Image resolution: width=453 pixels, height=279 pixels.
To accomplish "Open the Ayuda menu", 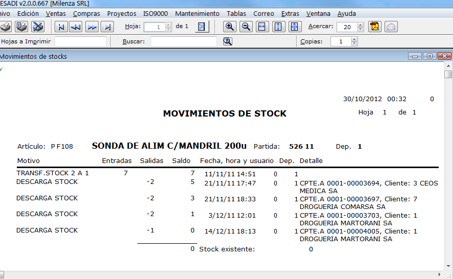I will click(347, 14).
